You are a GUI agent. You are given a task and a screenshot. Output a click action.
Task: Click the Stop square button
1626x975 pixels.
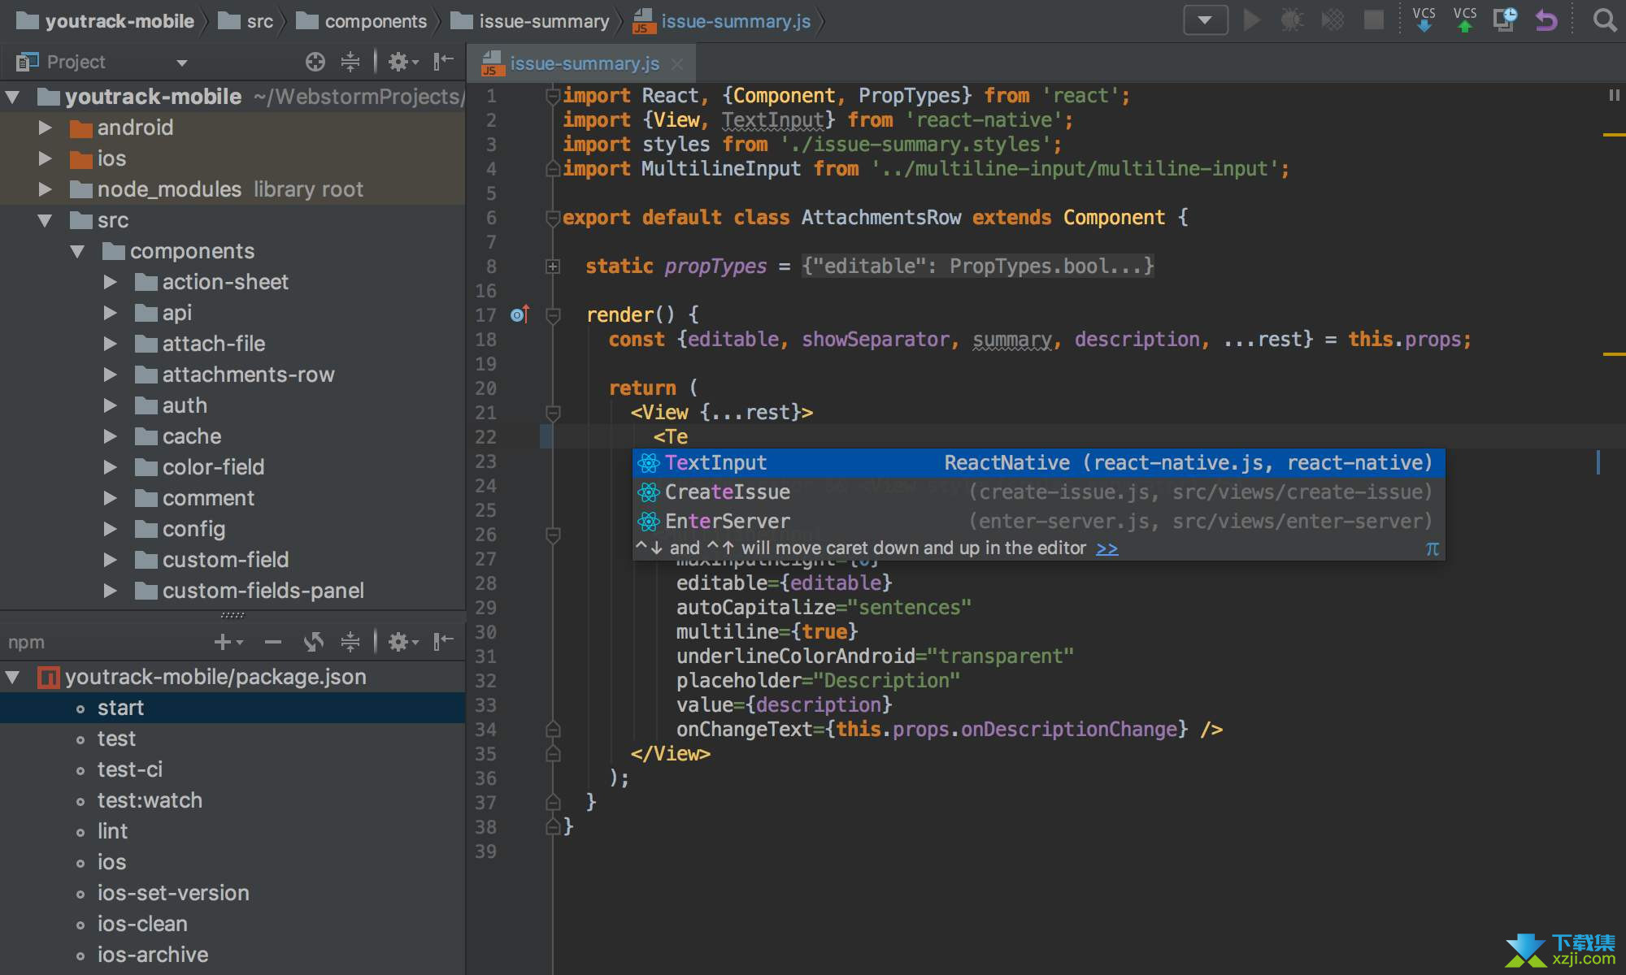coord(1374,20)
